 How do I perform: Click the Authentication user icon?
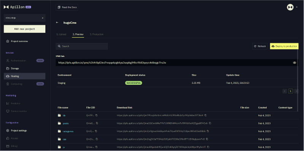8,61
